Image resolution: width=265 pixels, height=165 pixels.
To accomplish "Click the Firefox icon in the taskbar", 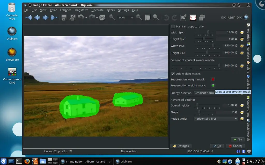I will [x=27, y=161].
